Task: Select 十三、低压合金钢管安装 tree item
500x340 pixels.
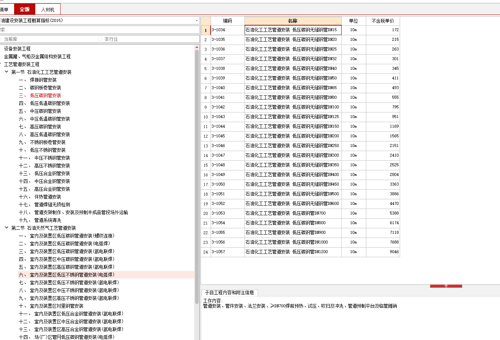Action: [x=45, y=173]
